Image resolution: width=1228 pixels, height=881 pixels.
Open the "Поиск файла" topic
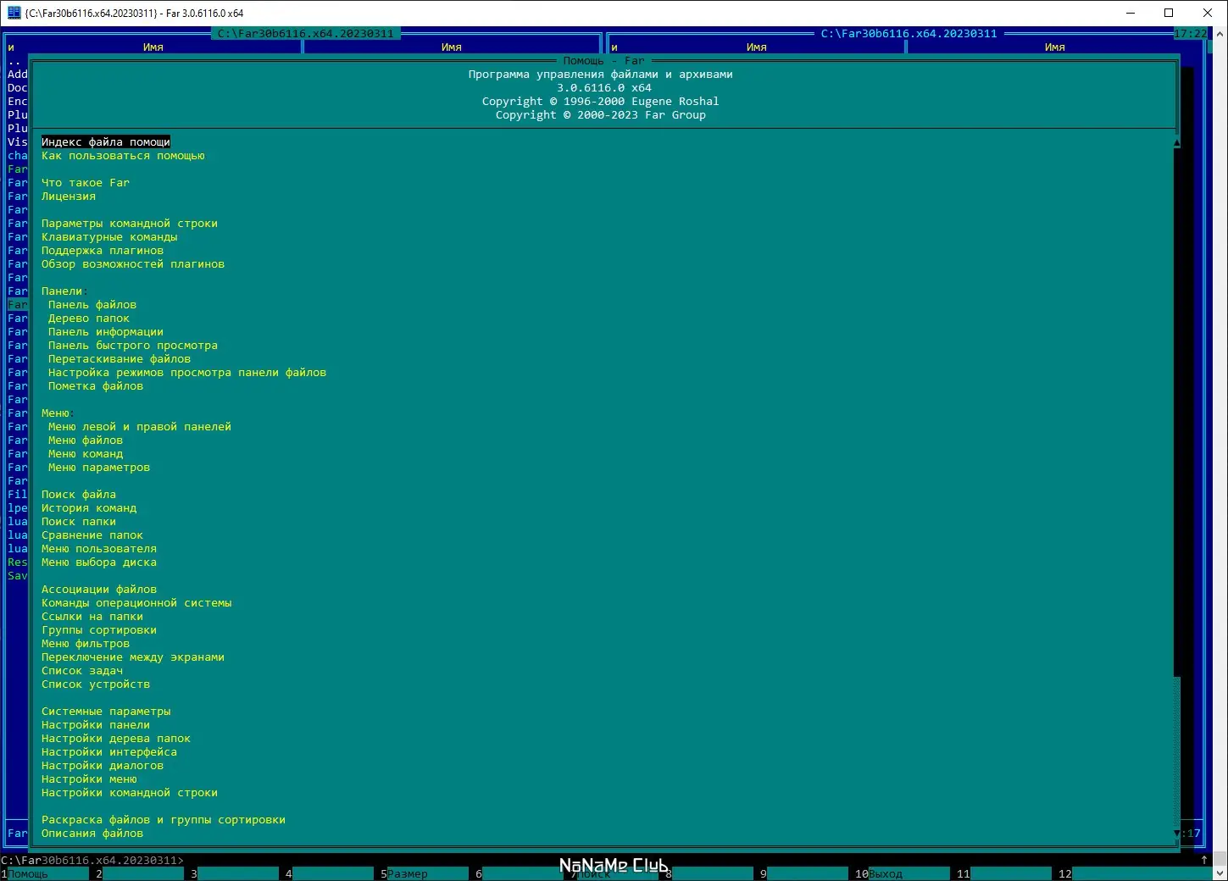coord(79,494)
